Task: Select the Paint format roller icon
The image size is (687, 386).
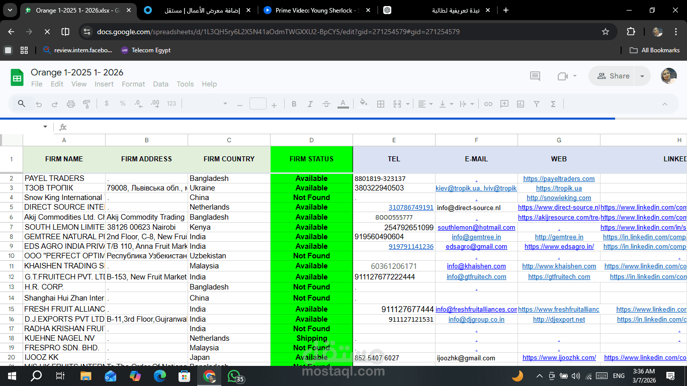Action: pos(87,104)
